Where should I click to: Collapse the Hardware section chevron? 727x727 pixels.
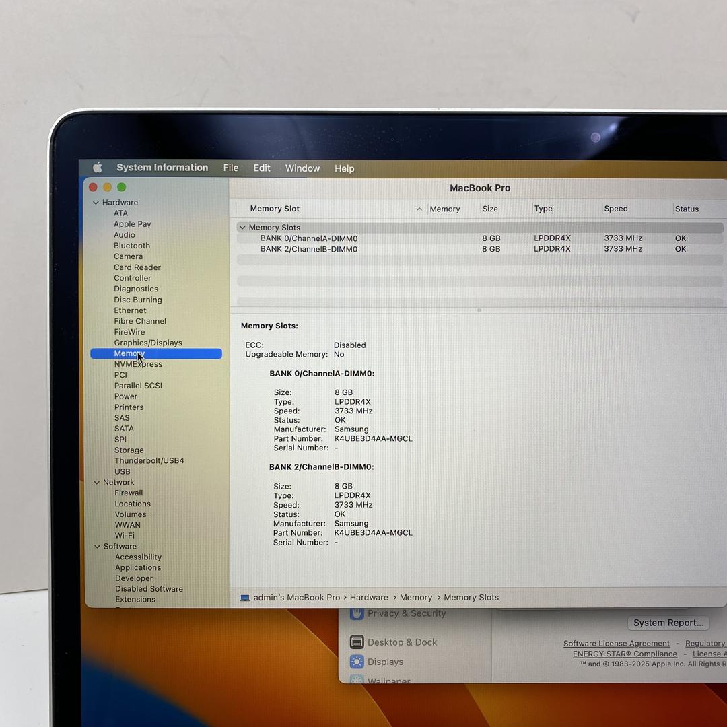[96, 203]
